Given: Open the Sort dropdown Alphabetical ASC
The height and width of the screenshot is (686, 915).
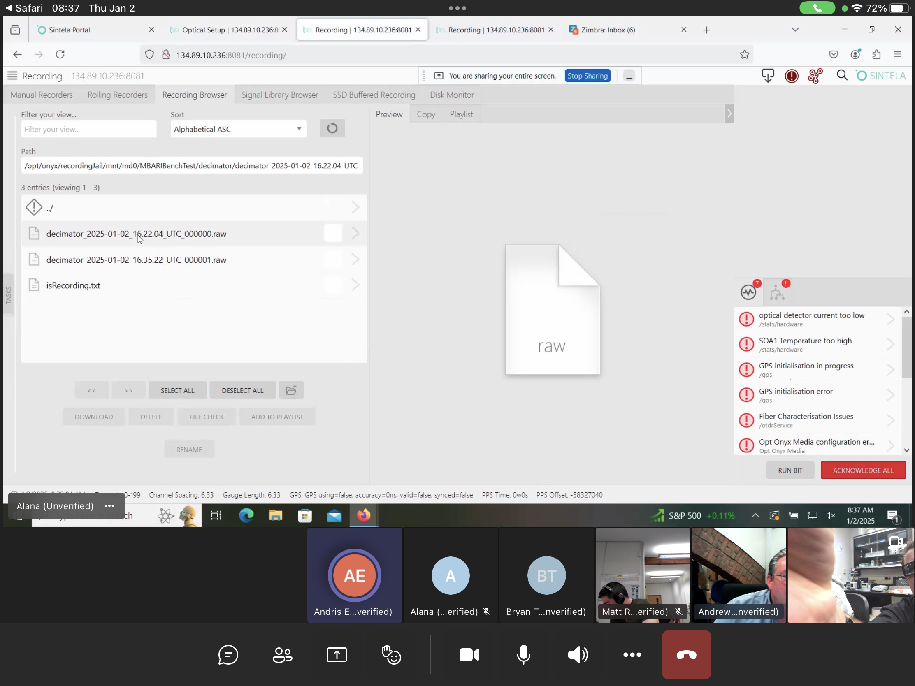Looking at the screenshot, I should tap(238, 129).
